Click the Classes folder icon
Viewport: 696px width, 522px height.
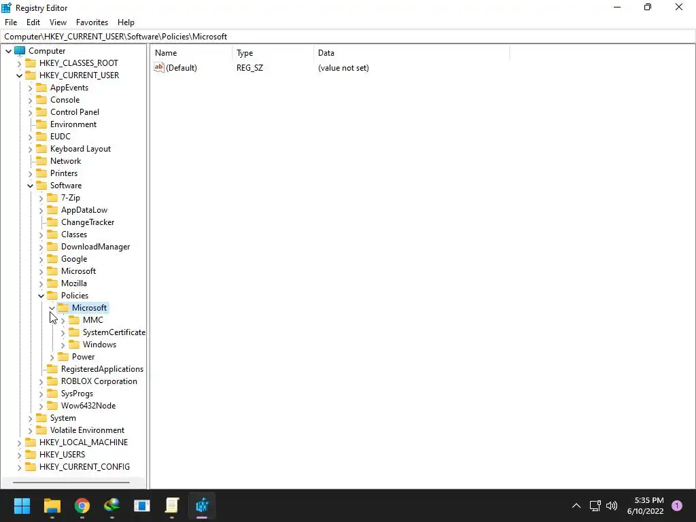tap(52, 234)
